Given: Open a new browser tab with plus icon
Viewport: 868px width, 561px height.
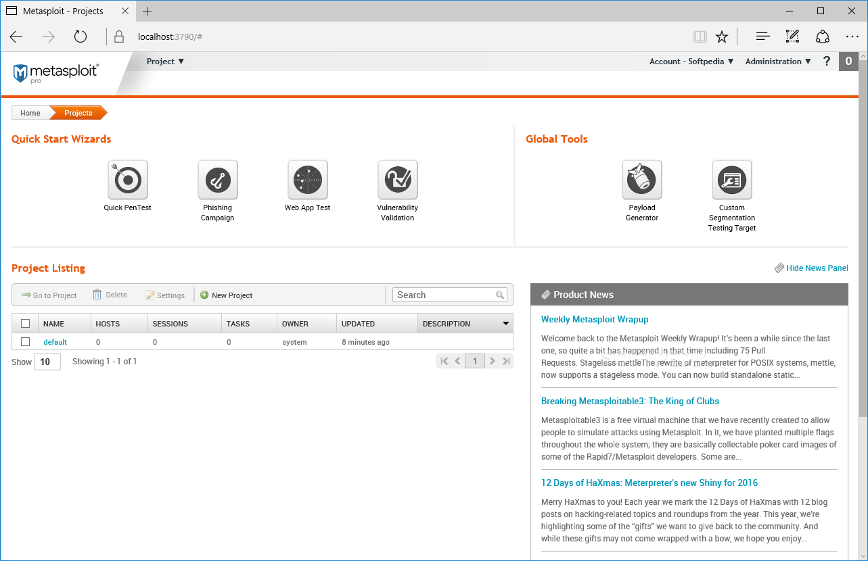Looking at the screenshot, I should [147, 11].
